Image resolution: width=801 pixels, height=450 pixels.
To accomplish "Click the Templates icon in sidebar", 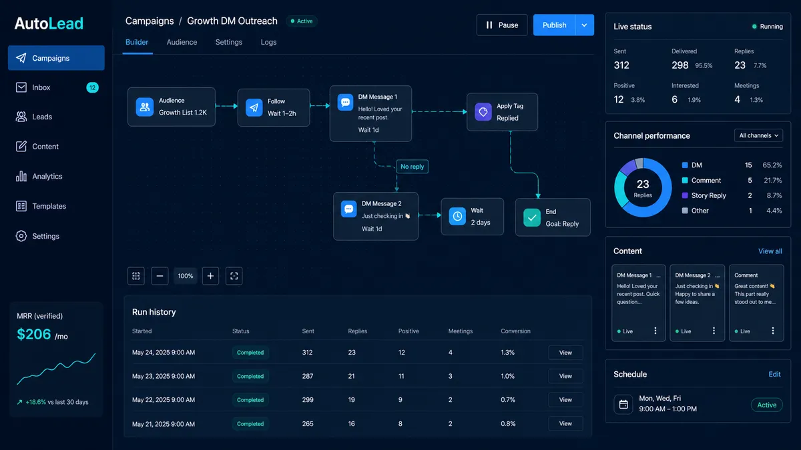I will pos(21,206).
